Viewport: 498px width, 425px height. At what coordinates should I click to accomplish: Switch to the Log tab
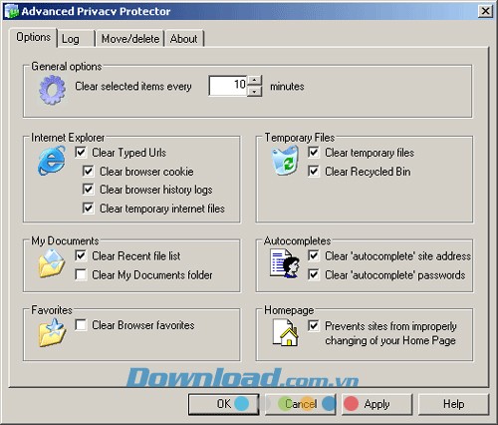(x=76, y=39)
